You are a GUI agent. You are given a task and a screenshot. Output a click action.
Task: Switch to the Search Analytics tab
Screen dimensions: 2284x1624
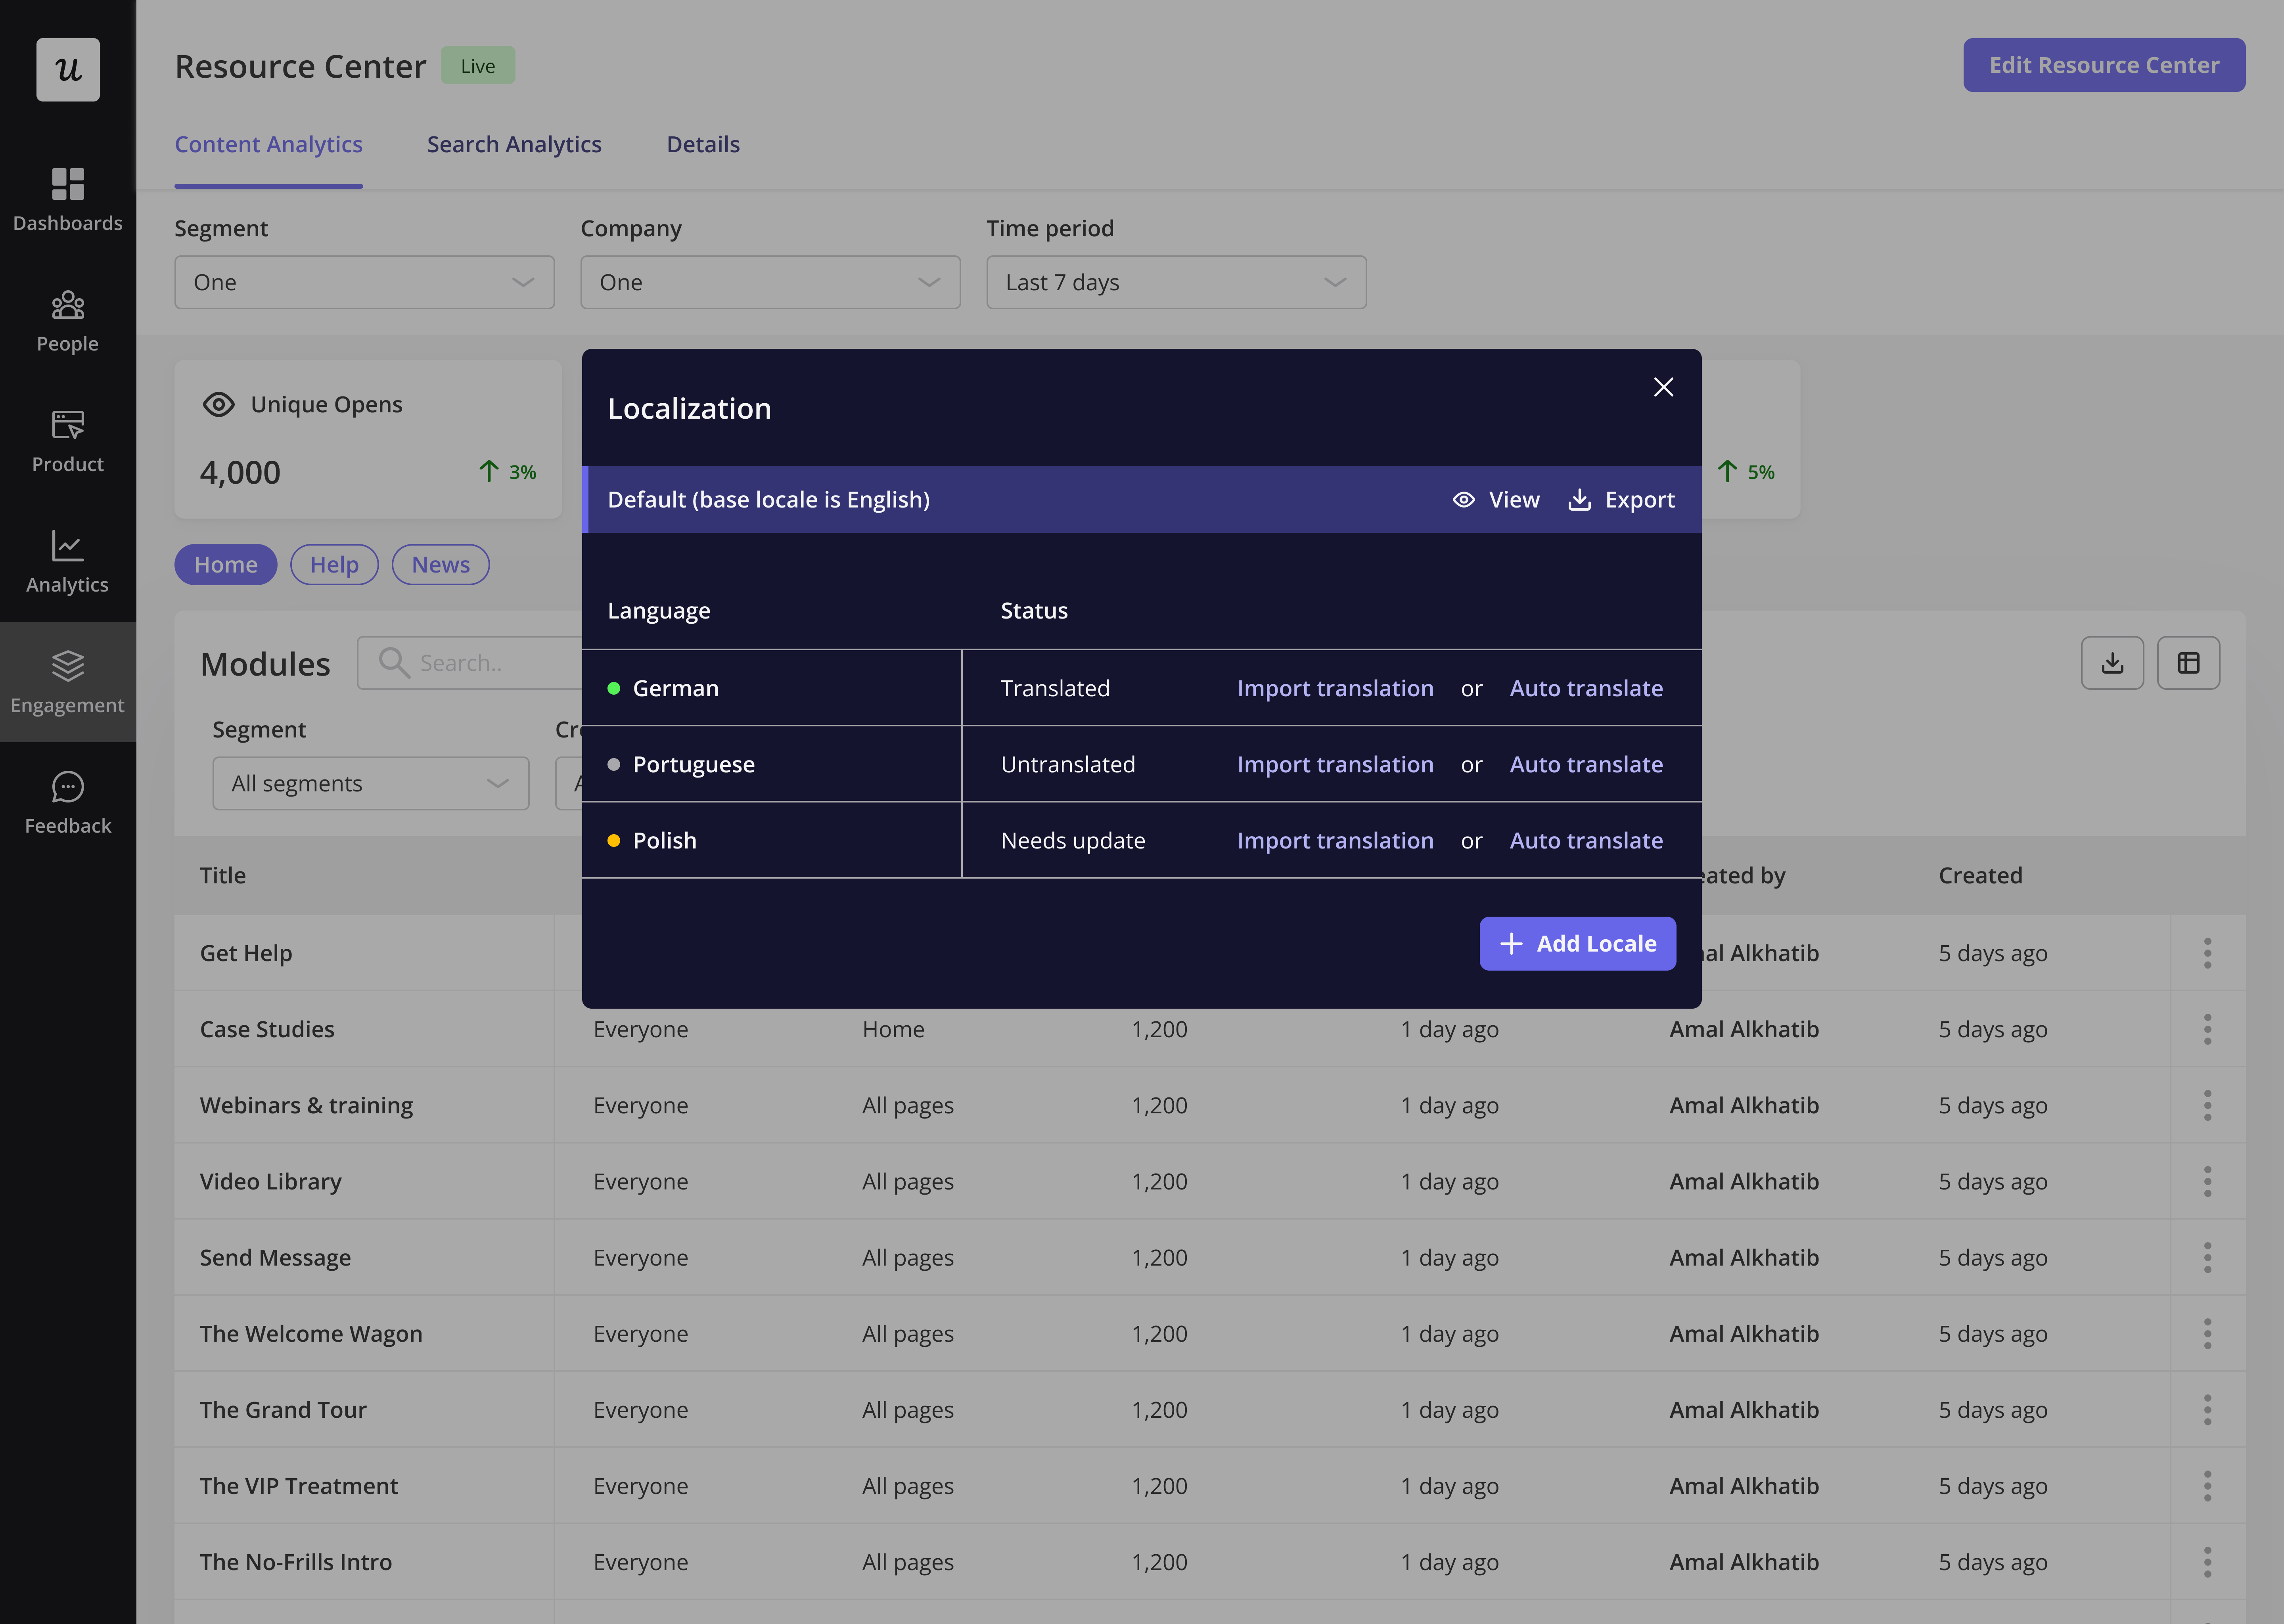515,142
